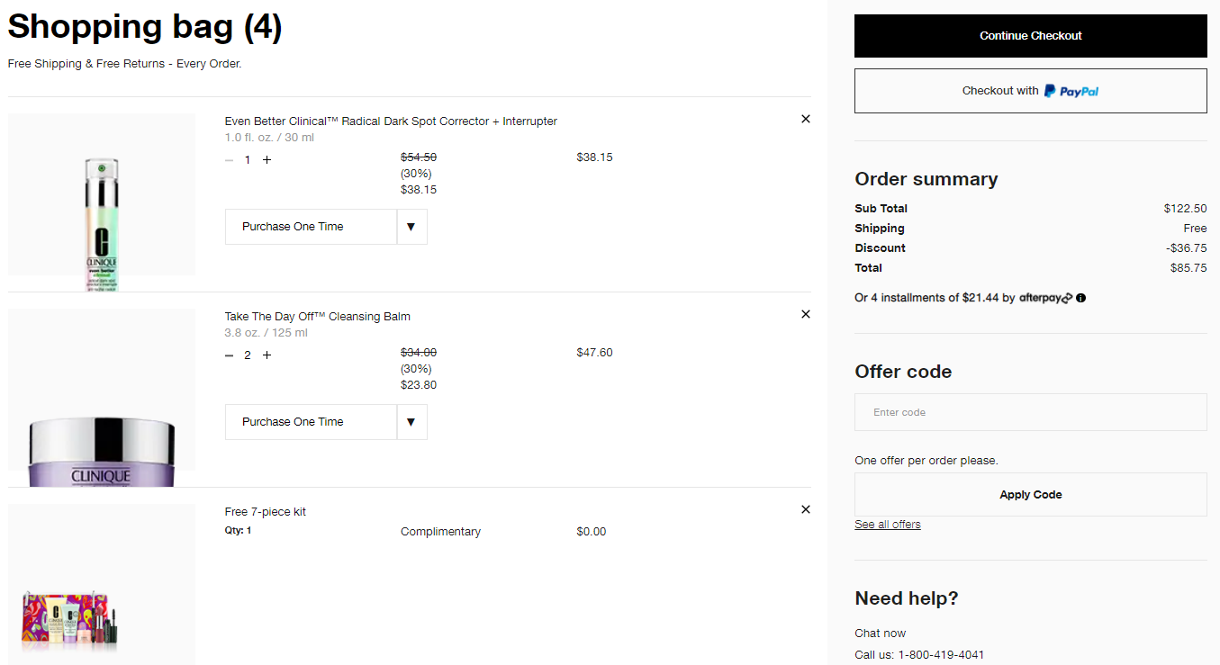Click the Continue Checkout button
Viewport: 1220px width, 665px height.
point(1030,36)
